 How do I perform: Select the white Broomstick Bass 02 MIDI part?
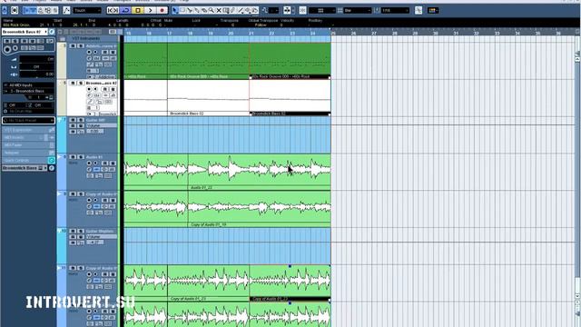pyautogui.click(x=208, y=98)
